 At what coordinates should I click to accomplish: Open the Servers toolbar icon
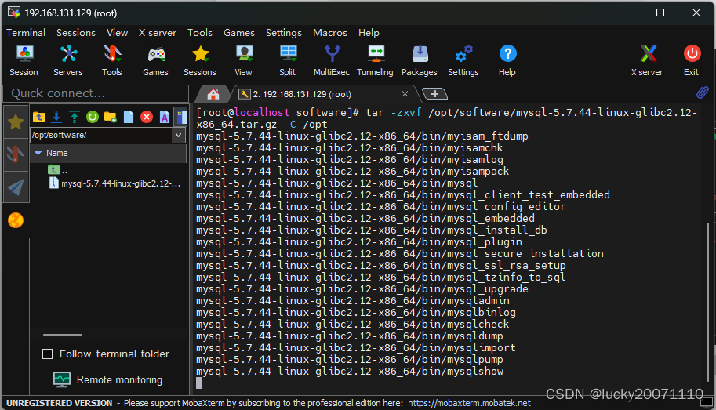(x=68, y=60)
